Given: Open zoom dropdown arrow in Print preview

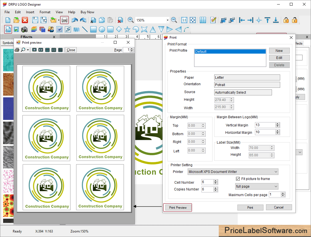Looking at the screenshot, I should click(28, 50).
